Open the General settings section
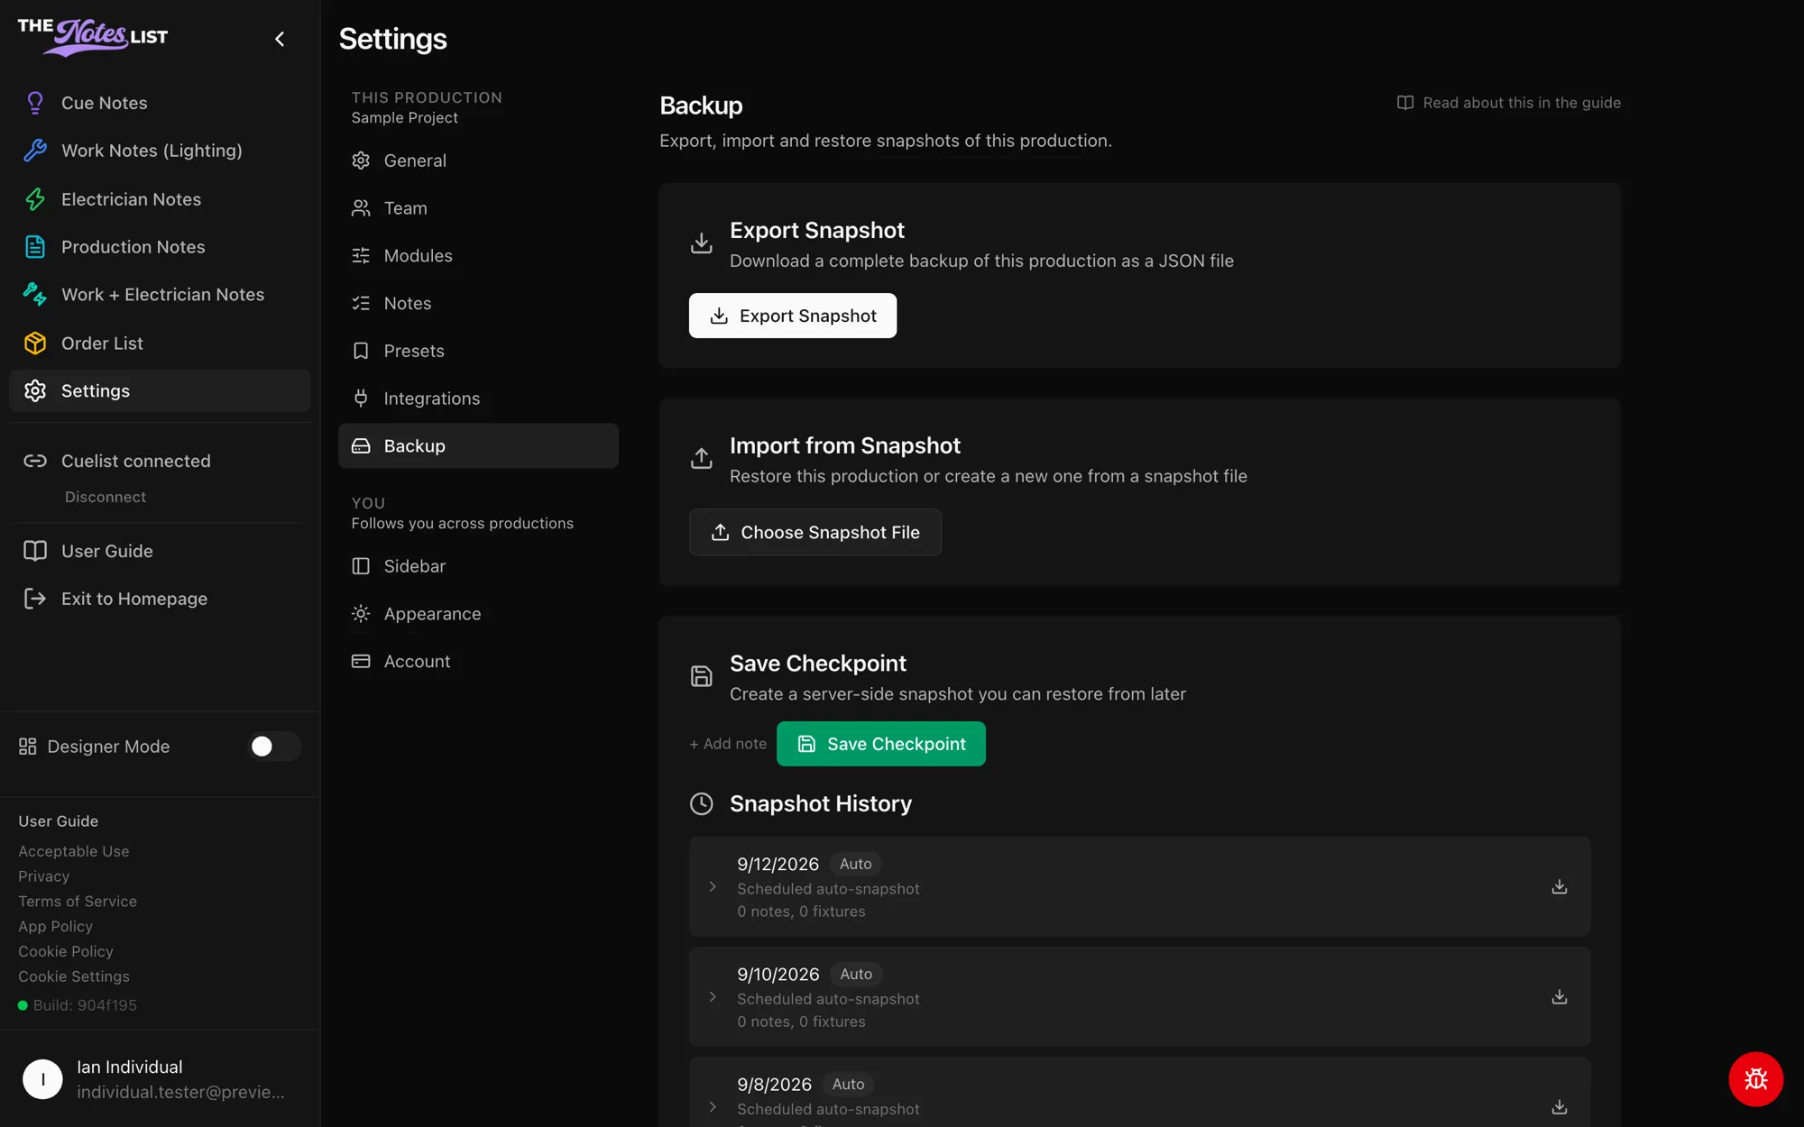The width and height of the screenshot is (1804, 1127). 478,160
